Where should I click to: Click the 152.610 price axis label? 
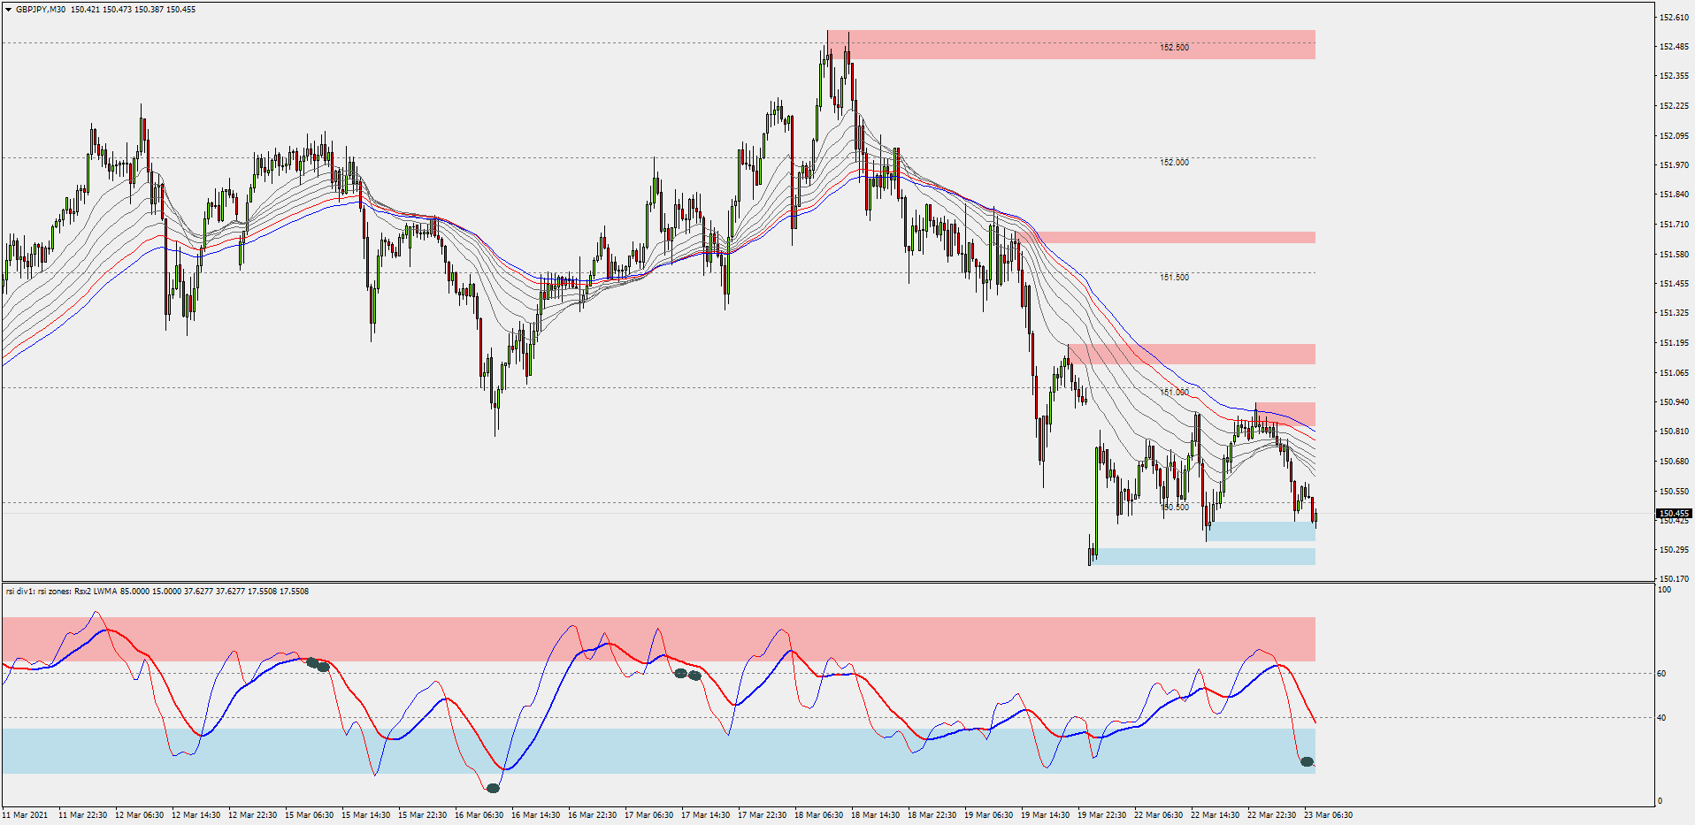pyautogui.click(x=1674, y=17)
